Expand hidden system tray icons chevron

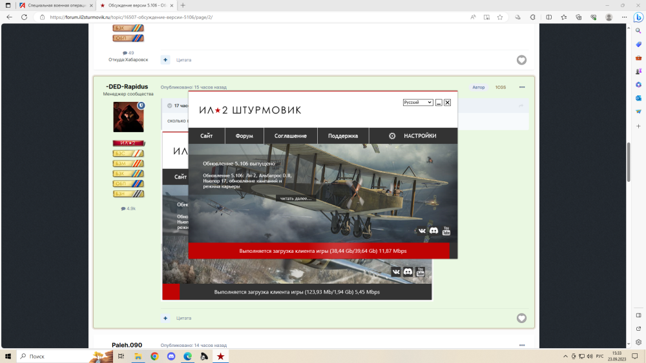pyautogui.click(x=566, y=356)
